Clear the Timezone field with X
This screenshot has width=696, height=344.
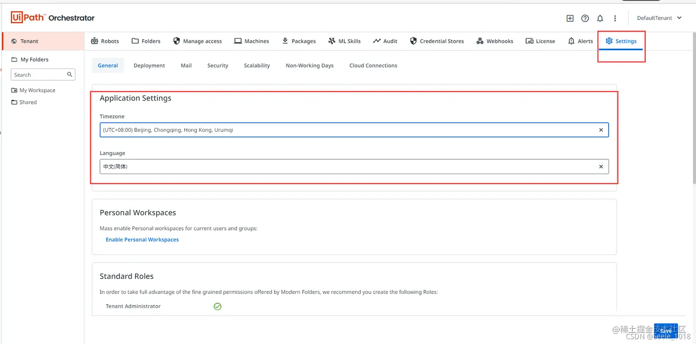point(601,130)
